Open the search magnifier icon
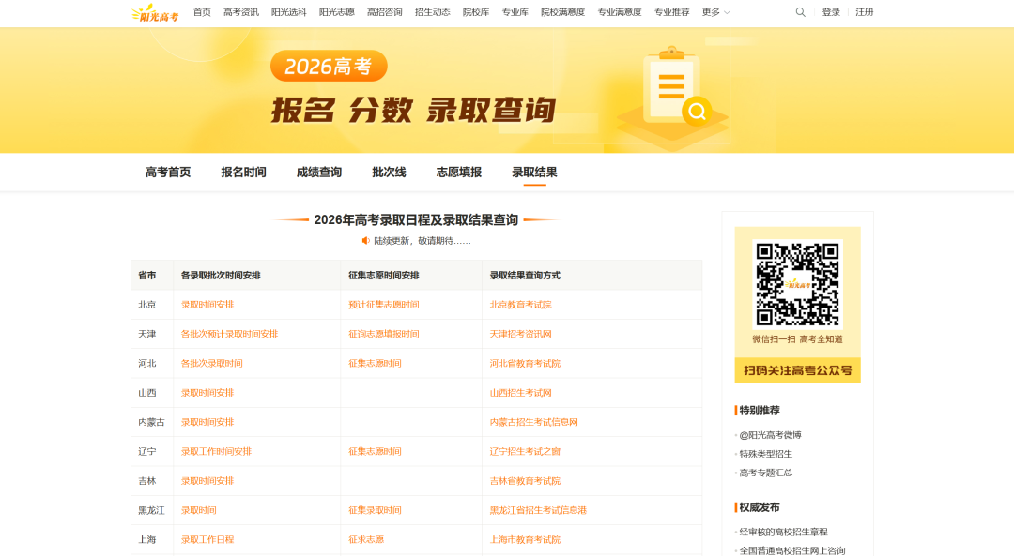Screen dimensions: 1014x556 pos(801,12)
